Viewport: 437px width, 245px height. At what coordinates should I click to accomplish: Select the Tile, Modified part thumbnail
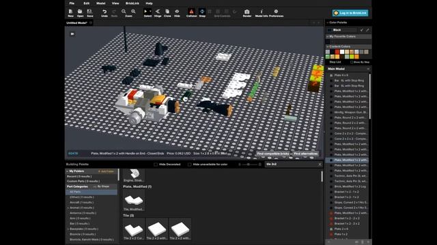(x=134, y=200)
